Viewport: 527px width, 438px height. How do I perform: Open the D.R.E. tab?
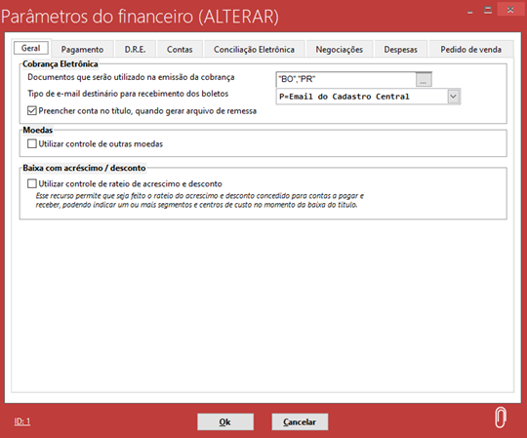point(135,50)
